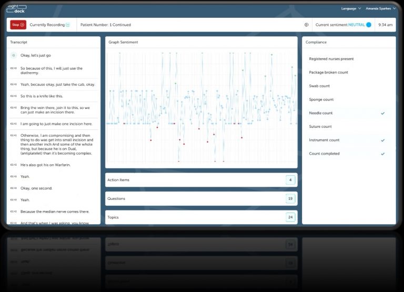Screen dimensions: 404x292
Task: Click the speaker icon beside "Okay, let's just go"
Action: point(14,55)
